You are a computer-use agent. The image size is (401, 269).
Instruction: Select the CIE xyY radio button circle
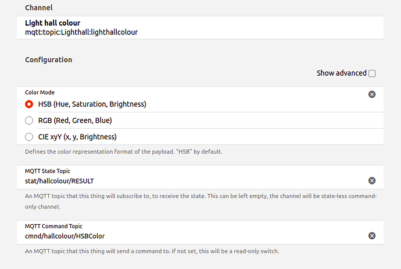click(29, 137)
